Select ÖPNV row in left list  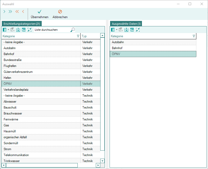tap(51, 84)
